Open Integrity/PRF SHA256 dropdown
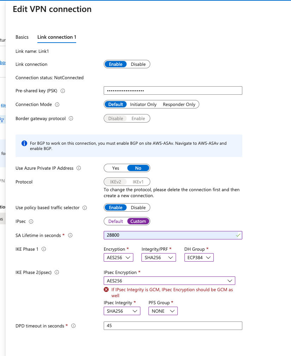This screenshot has width=291, height=356. coord(159,258)
